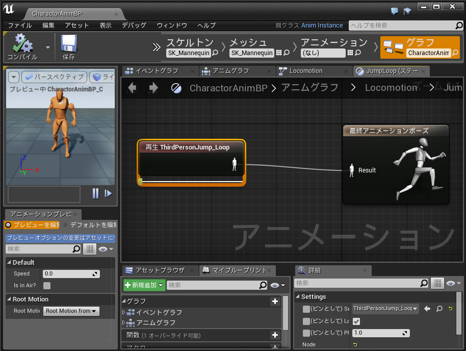Open the compile options dropdown arrow
Screen dimensions: 466x351
tap(48, 47)
